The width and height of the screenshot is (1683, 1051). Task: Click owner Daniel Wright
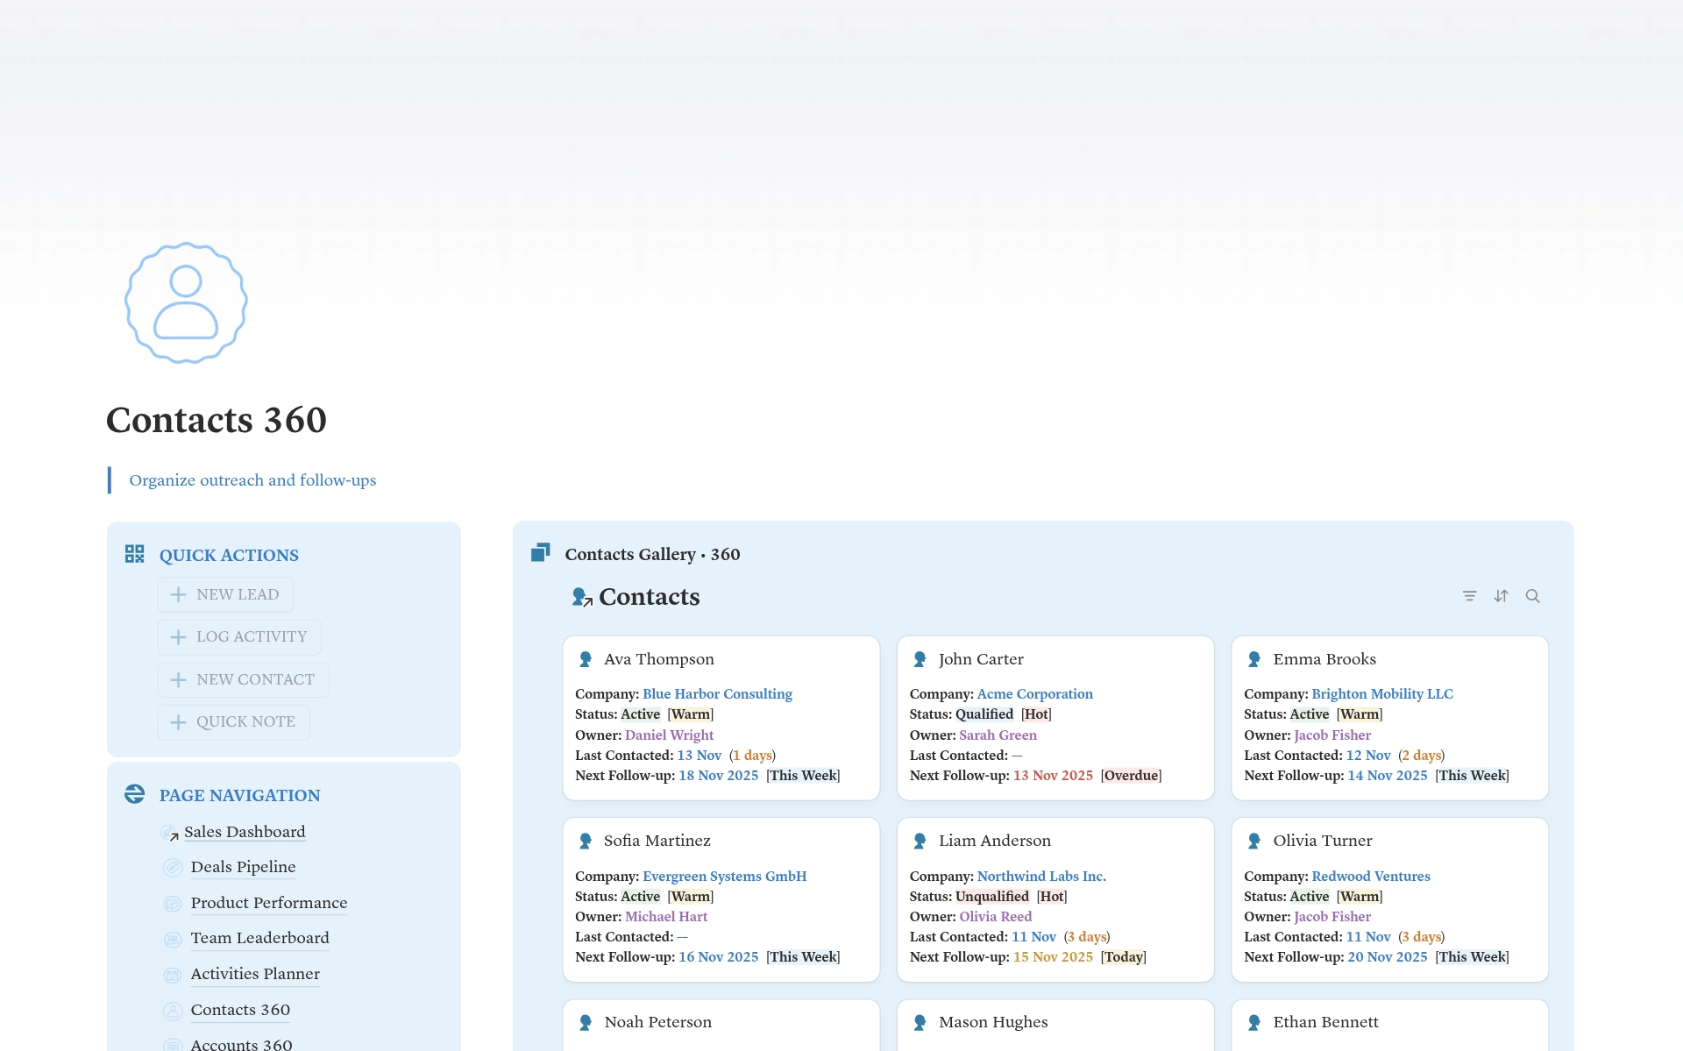point(669,735)
